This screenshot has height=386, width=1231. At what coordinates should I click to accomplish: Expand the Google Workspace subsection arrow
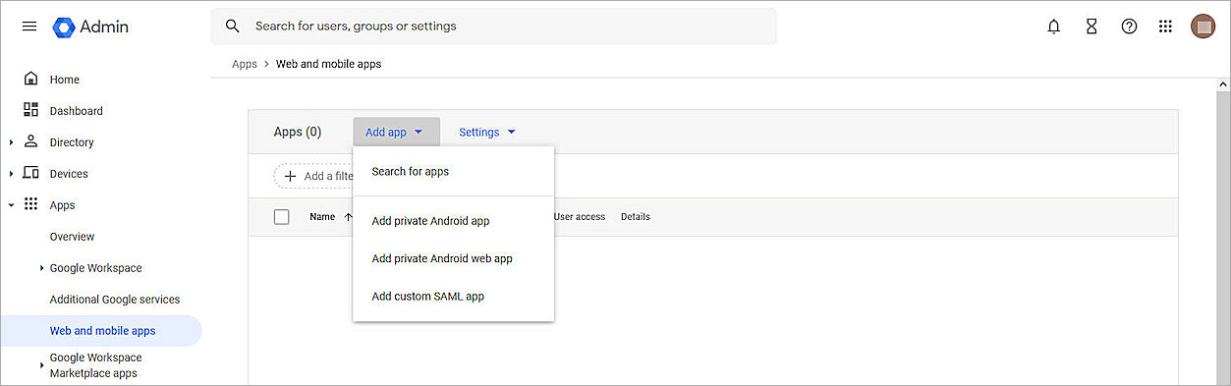(41, 268)
